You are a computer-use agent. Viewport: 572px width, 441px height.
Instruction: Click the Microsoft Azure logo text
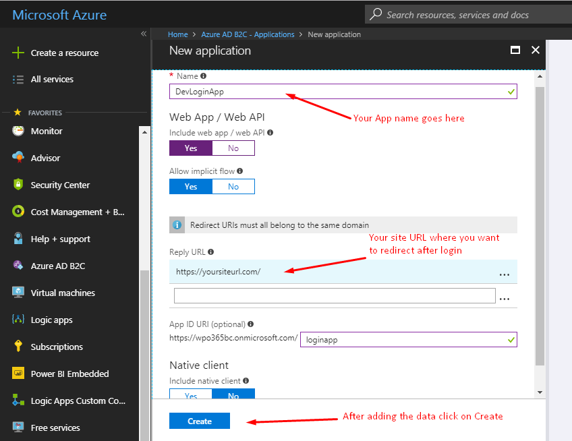pyautogui.click(x=59, y=15)
